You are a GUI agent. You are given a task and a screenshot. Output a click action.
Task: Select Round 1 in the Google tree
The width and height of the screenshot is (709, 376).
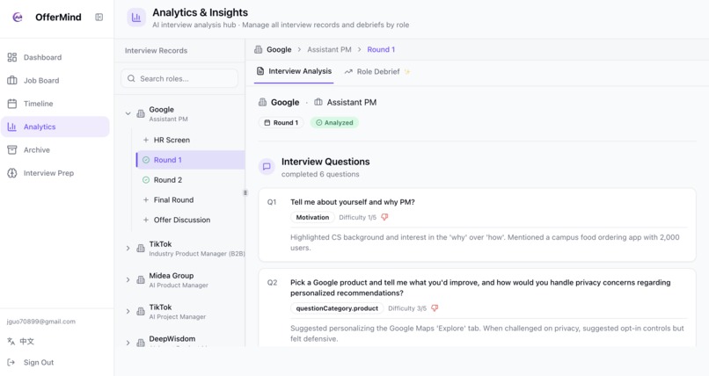point(190,160)
